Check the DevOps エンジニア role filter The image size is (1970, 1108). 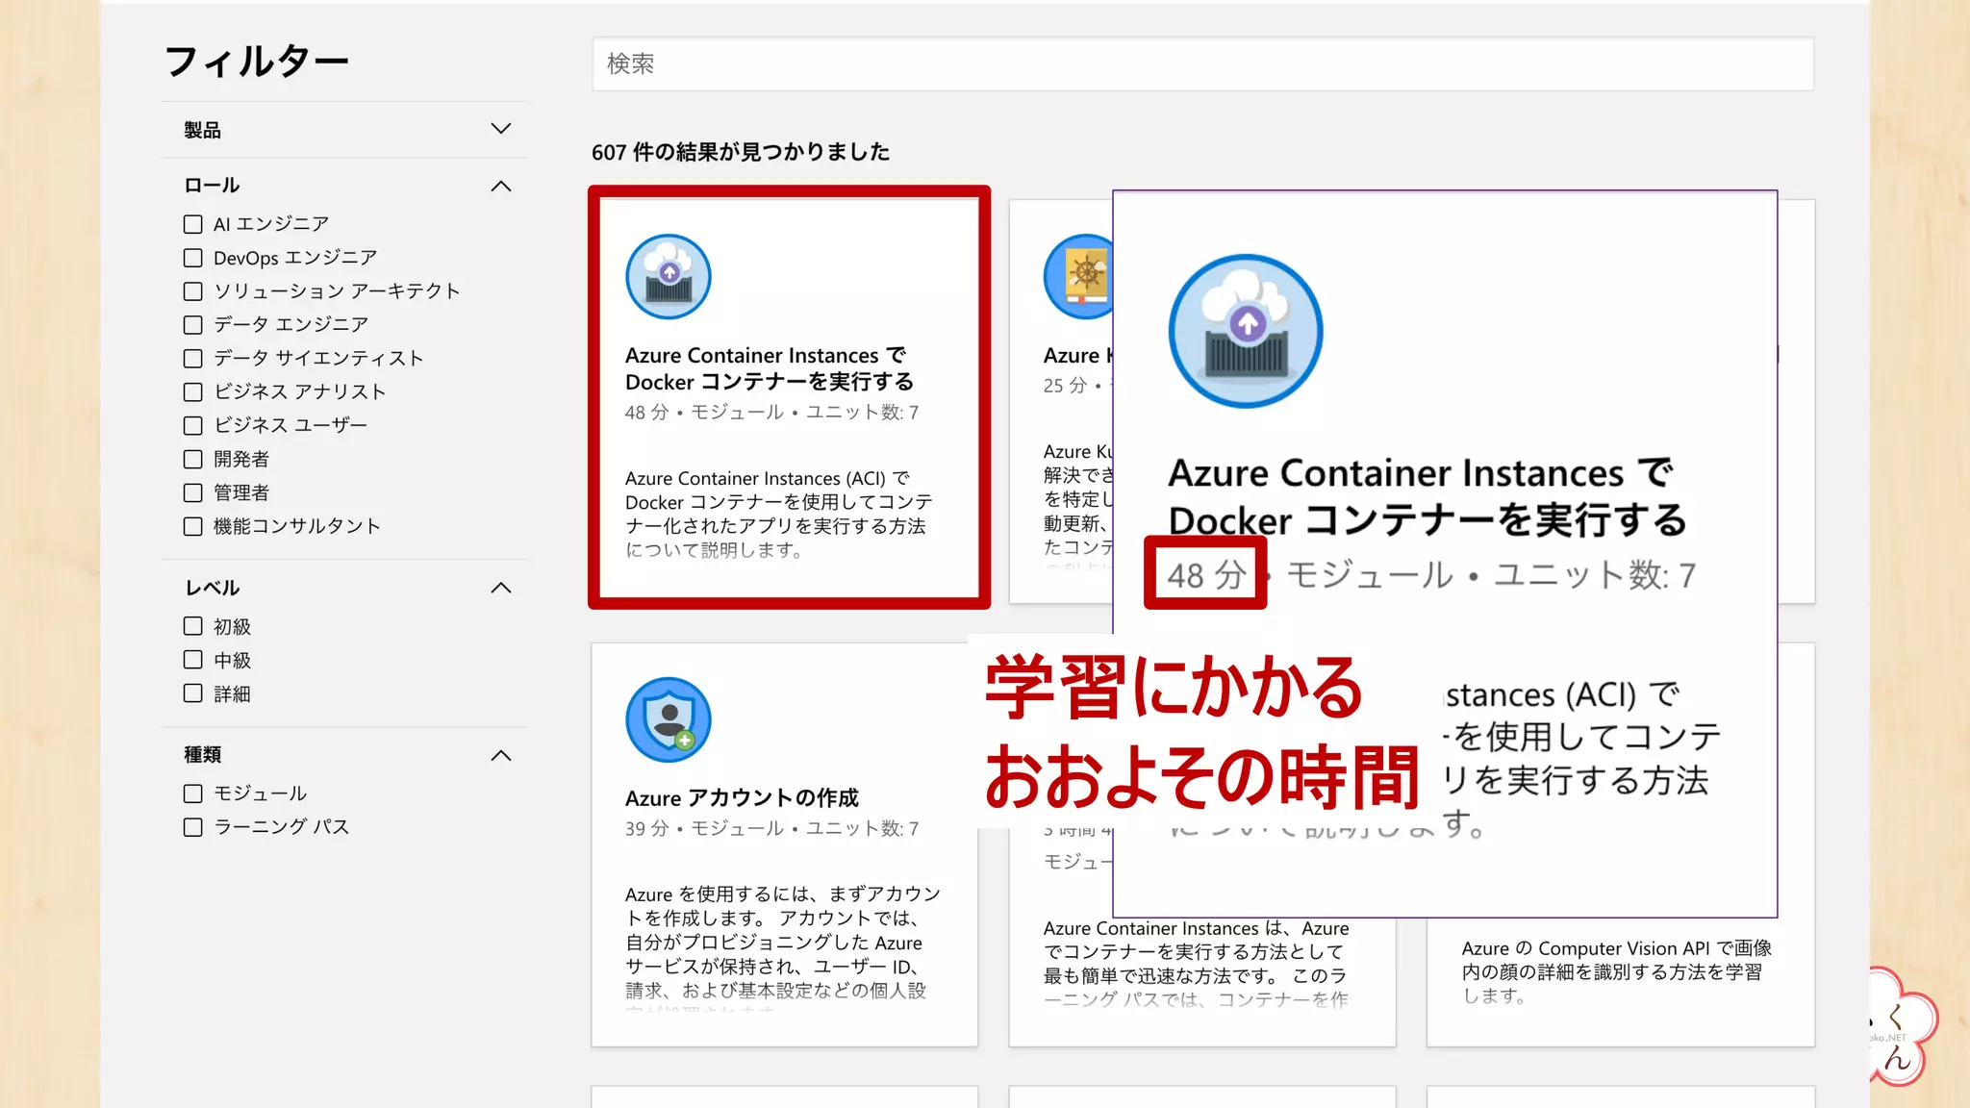point(193,258)
